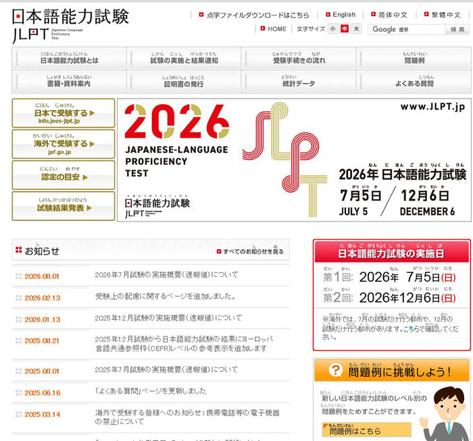Screen dimensions: 473x441
Task: Open news about CEFR レベルの参考表示
Action: pyautogui.click(x=184, y=344)
